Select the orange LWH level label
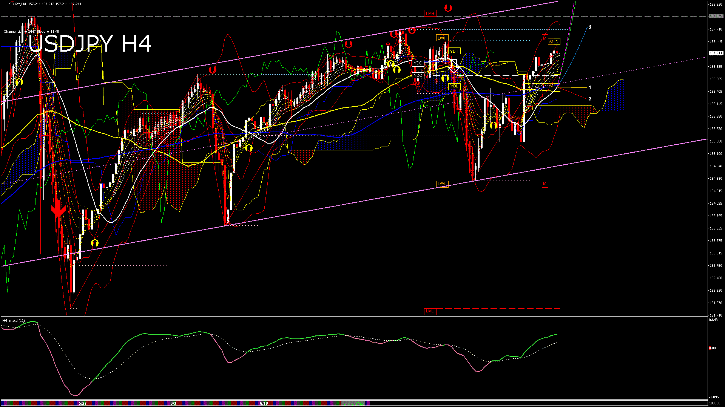725x407 pixels. (442, 38)
